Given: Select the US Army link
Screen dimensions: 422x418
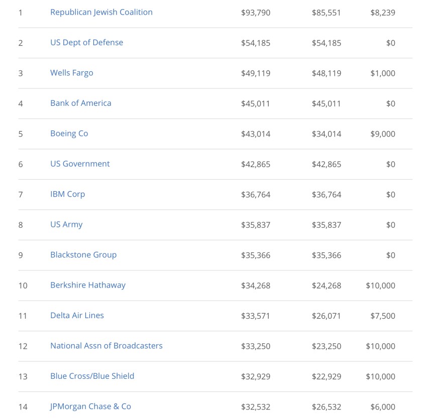Looking at the screenshot, I should pyautogui.click(x=66, y=224).
